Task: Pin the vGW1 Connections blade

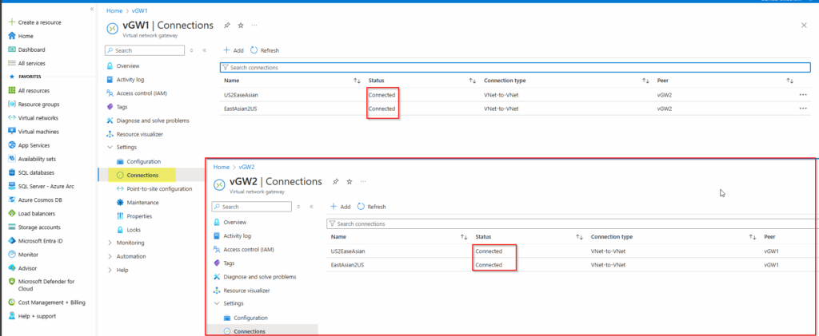Action: pyautogui.click(x=226, y=25)
